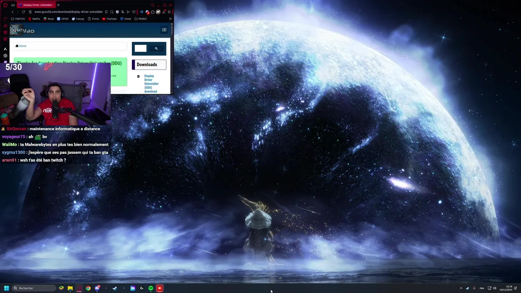The height and width of the screenshot is (293, 521).
Task: Click the Rechercher taskbar search box
Action: 34,288
